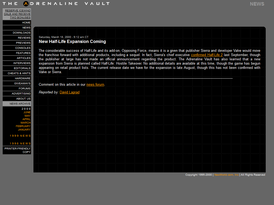Viewport: 274px width, 205px height.
Task: Click the NEWS heading at top right
Action: tap(257, 4)
